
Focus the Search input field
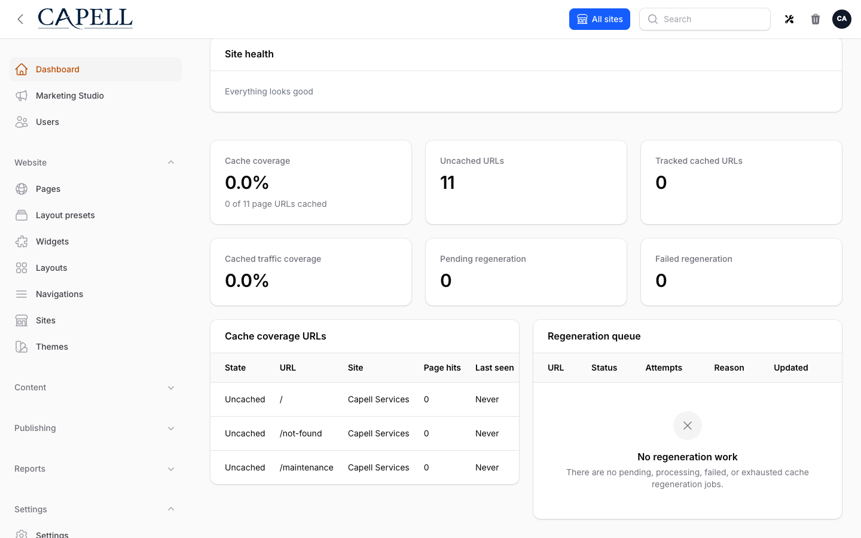[x=705, y=19]
